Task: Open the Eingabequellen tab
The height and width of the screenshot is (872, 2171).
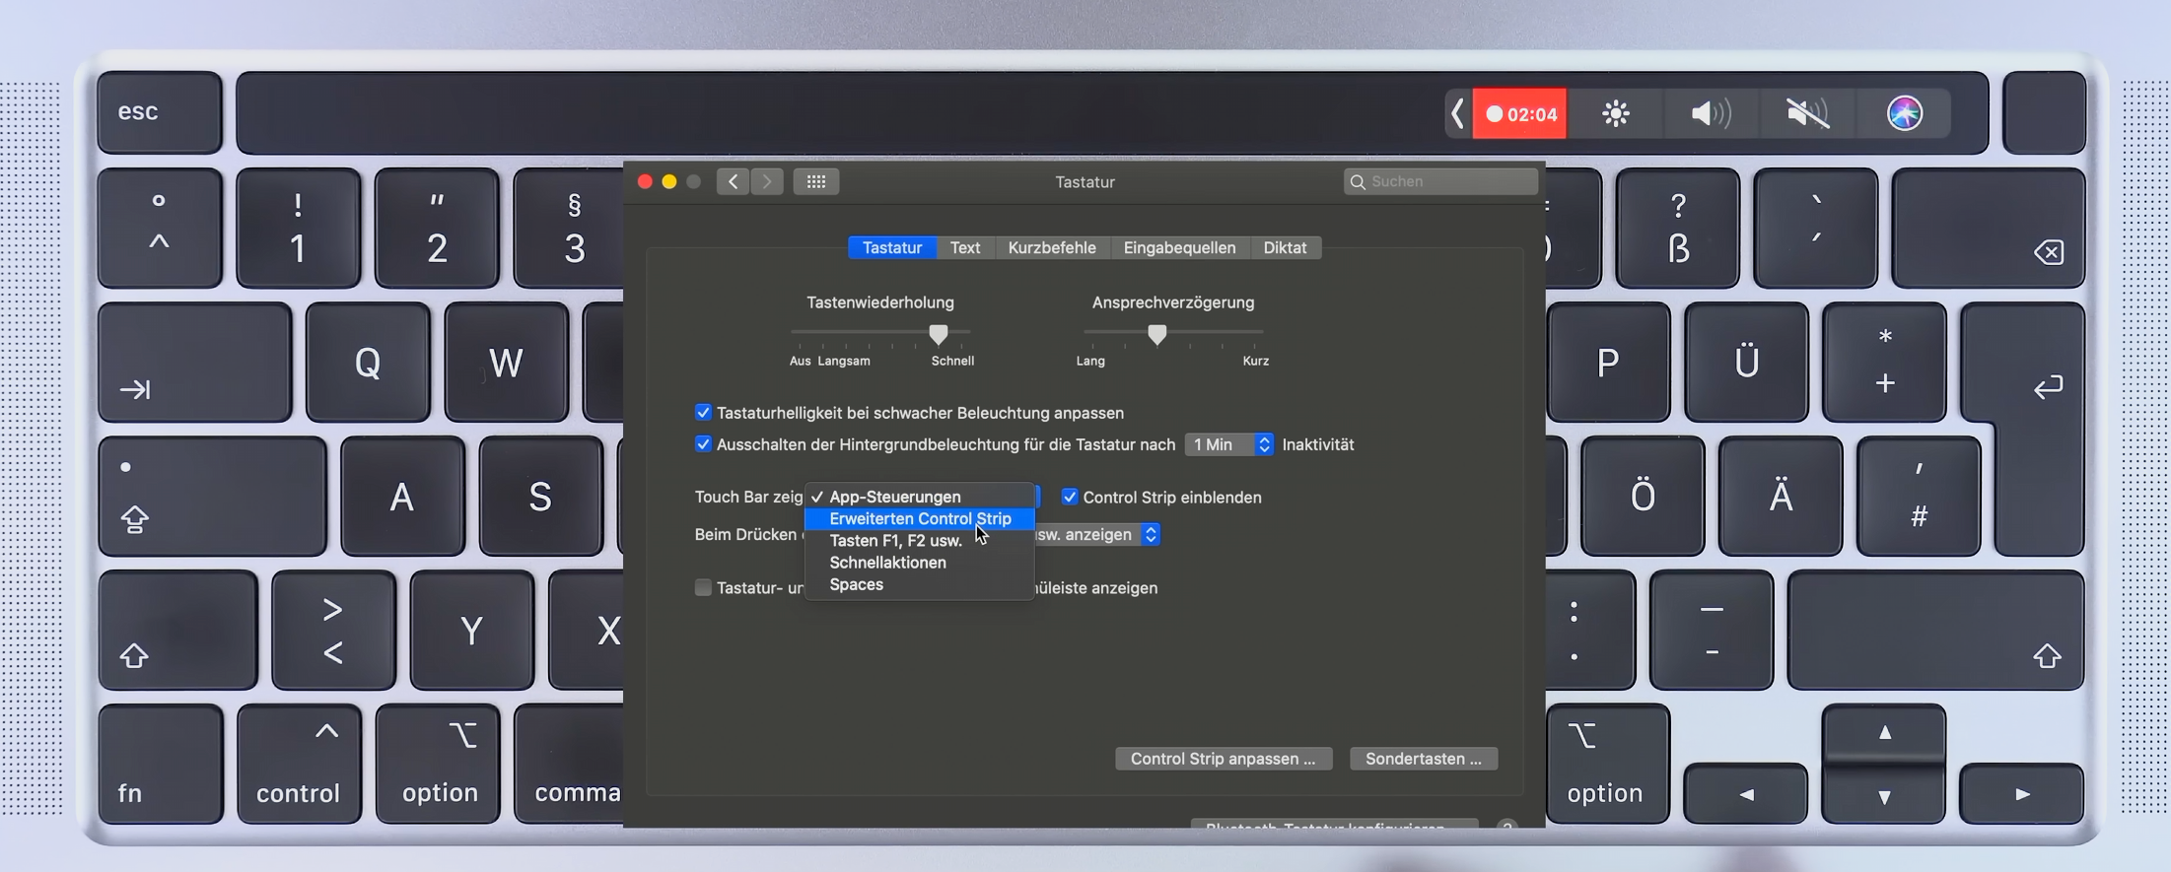Action: (1179, 247)
